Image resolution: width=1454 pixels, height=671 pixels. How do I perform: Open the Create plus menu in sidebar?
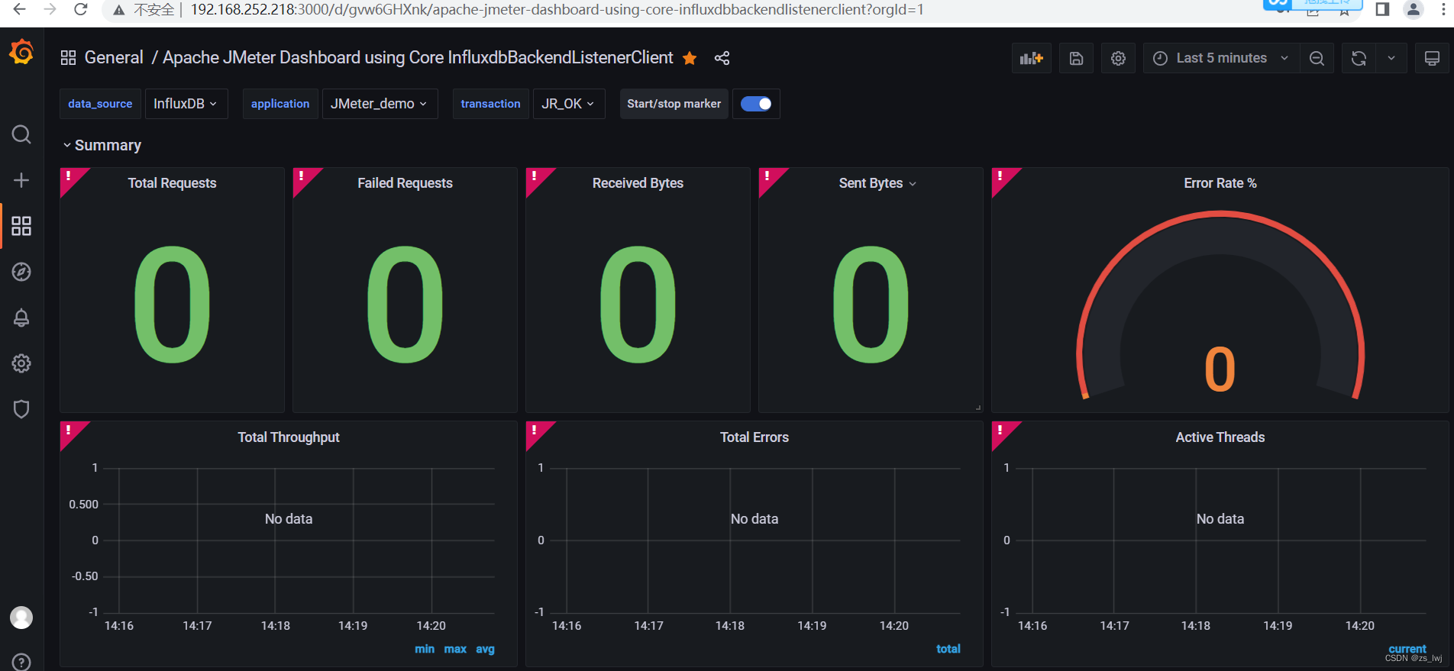point(21,180)
